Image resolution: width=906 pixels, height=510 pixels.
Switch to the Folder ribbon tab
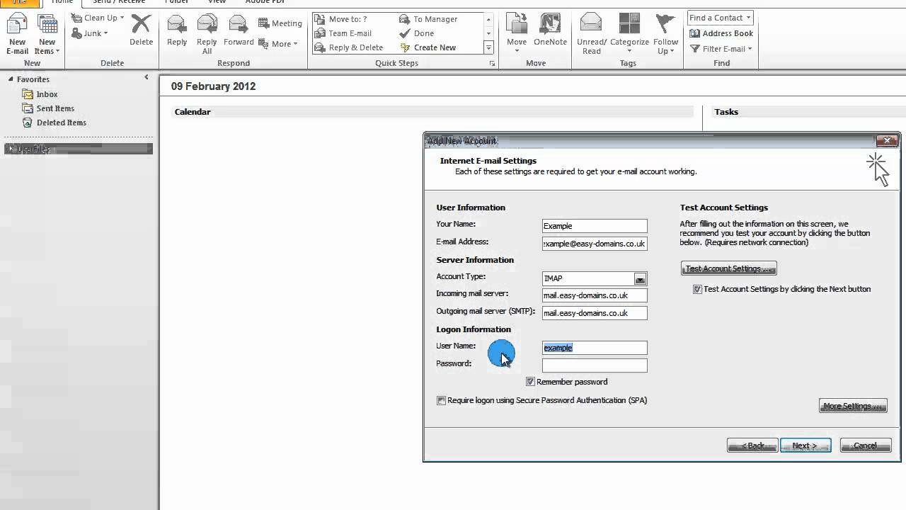pyautogui.click(x=177, y=3)
